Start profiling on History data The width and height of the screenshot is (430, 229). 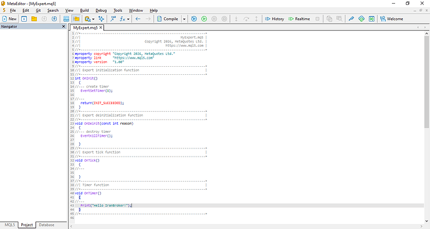[x=274, y=19]
